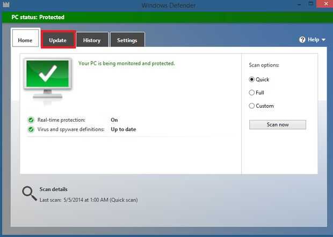This screenshot has height=237, width=333.
Task: Go to the History tab
Action: (92, 40)
